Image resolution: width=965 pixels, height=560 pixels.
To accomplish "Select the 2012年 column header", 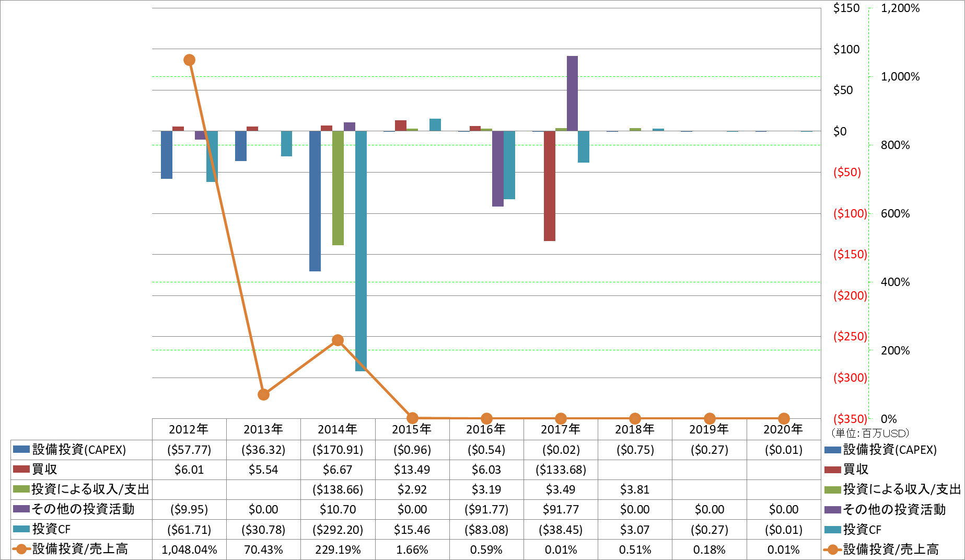I will (x=189, y=429).
